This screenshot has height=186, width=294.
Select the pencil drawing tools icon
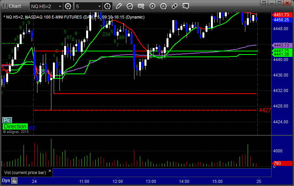(x=119, y=6)
